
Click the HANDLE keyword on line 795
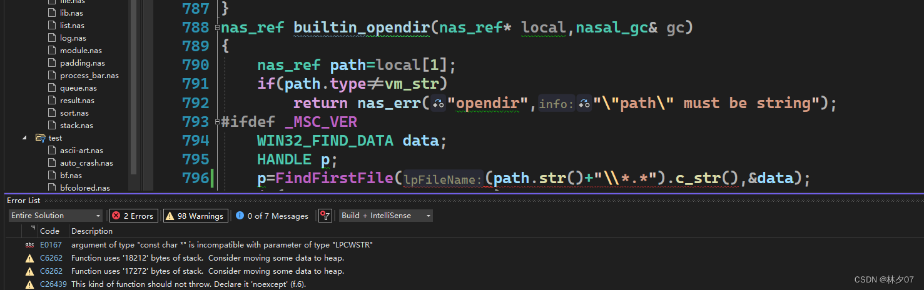tap(285, 159)
